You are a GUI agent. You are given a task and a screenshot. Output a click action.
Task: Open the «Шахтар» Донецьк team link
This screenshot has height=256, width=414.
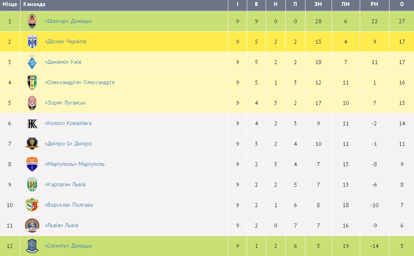(68, 21)
